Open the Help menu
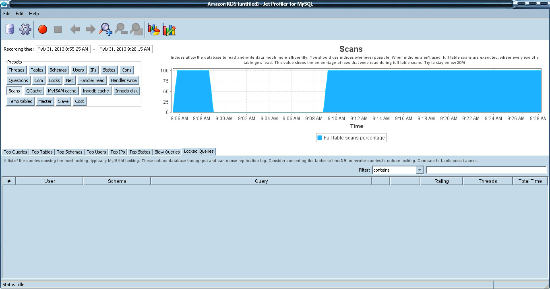 tap(34, 14)
